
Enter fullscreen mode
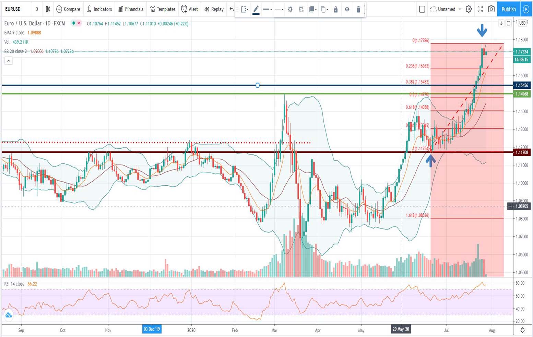(480, 9)
